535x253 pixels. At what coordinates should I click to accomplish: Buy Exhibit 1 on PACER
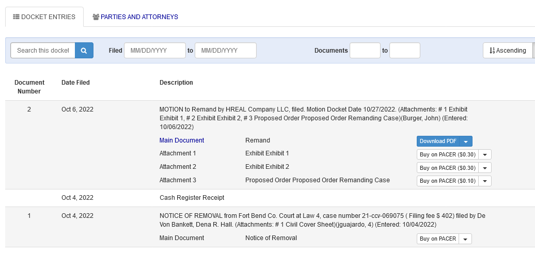coord(448,154)
